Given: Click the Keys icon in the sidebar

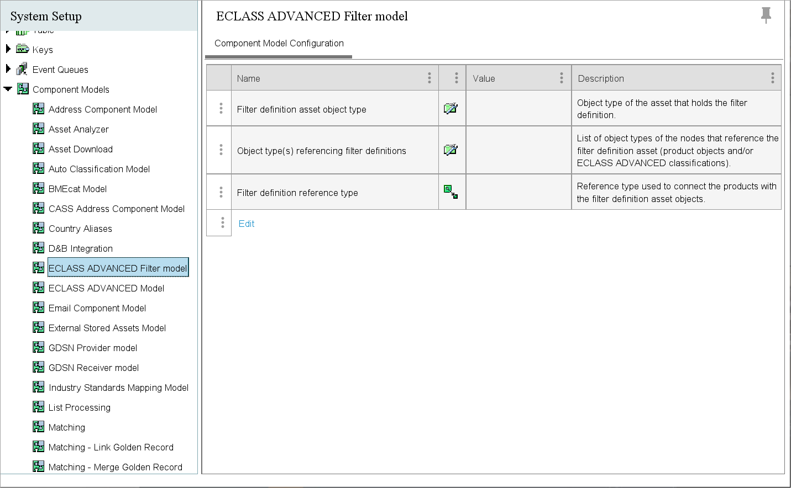Looking at the screenshot, I should (22, 49).
